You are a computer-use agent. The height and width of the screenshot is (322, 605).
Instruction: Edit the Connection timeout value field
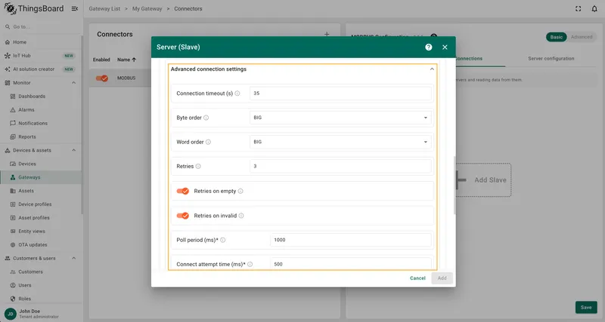[x=340, y=94]
